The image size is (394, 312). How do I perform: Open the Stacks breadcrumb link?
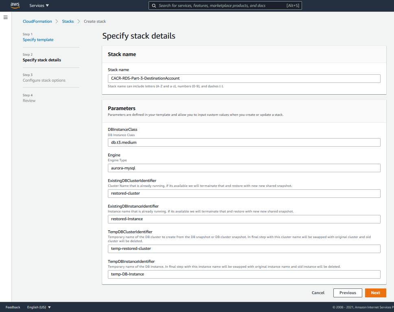pos(68,21)
